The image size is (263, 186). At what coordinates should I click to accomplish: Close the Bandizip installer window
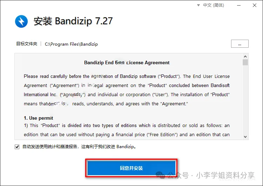(x=255, y=5)
